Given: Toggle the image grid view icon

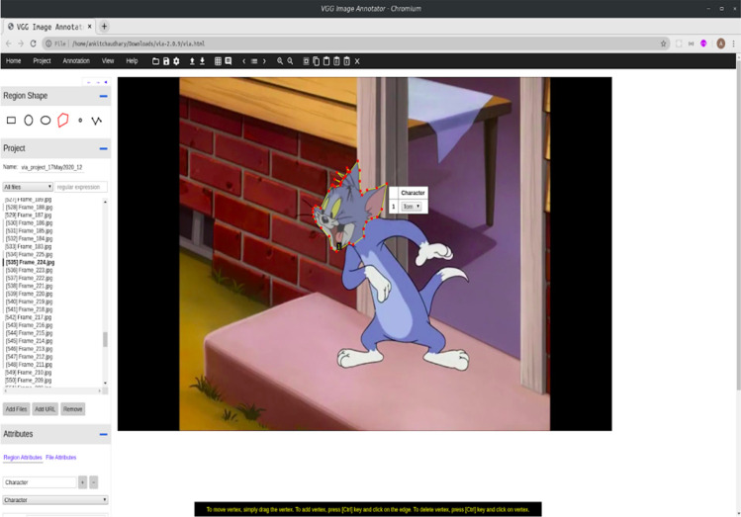Looking at the screenshot, I should point(218,61).
